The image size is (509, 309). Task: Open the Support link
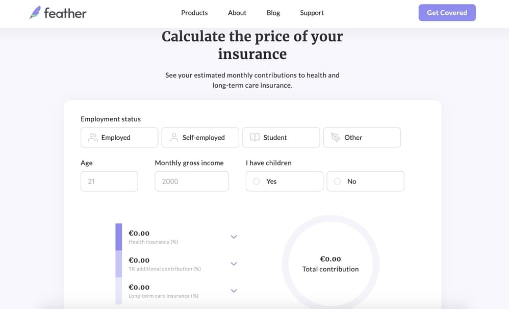click(312, 13)
